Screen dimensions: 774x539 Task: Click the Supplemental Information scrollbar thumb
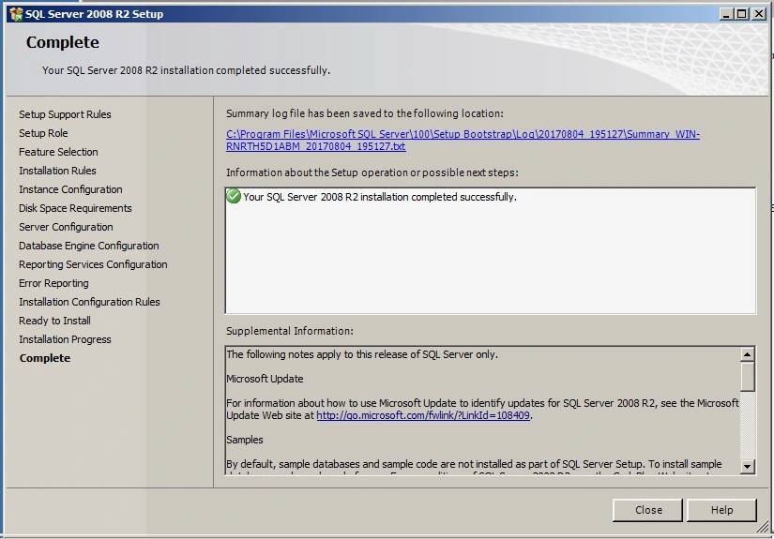point(748,376)
